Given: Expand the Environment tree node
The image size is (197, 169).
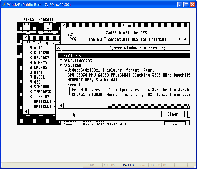Looking at the screenshot, I should (61, 61).
